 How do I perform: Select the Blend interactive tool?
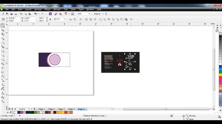2,85
